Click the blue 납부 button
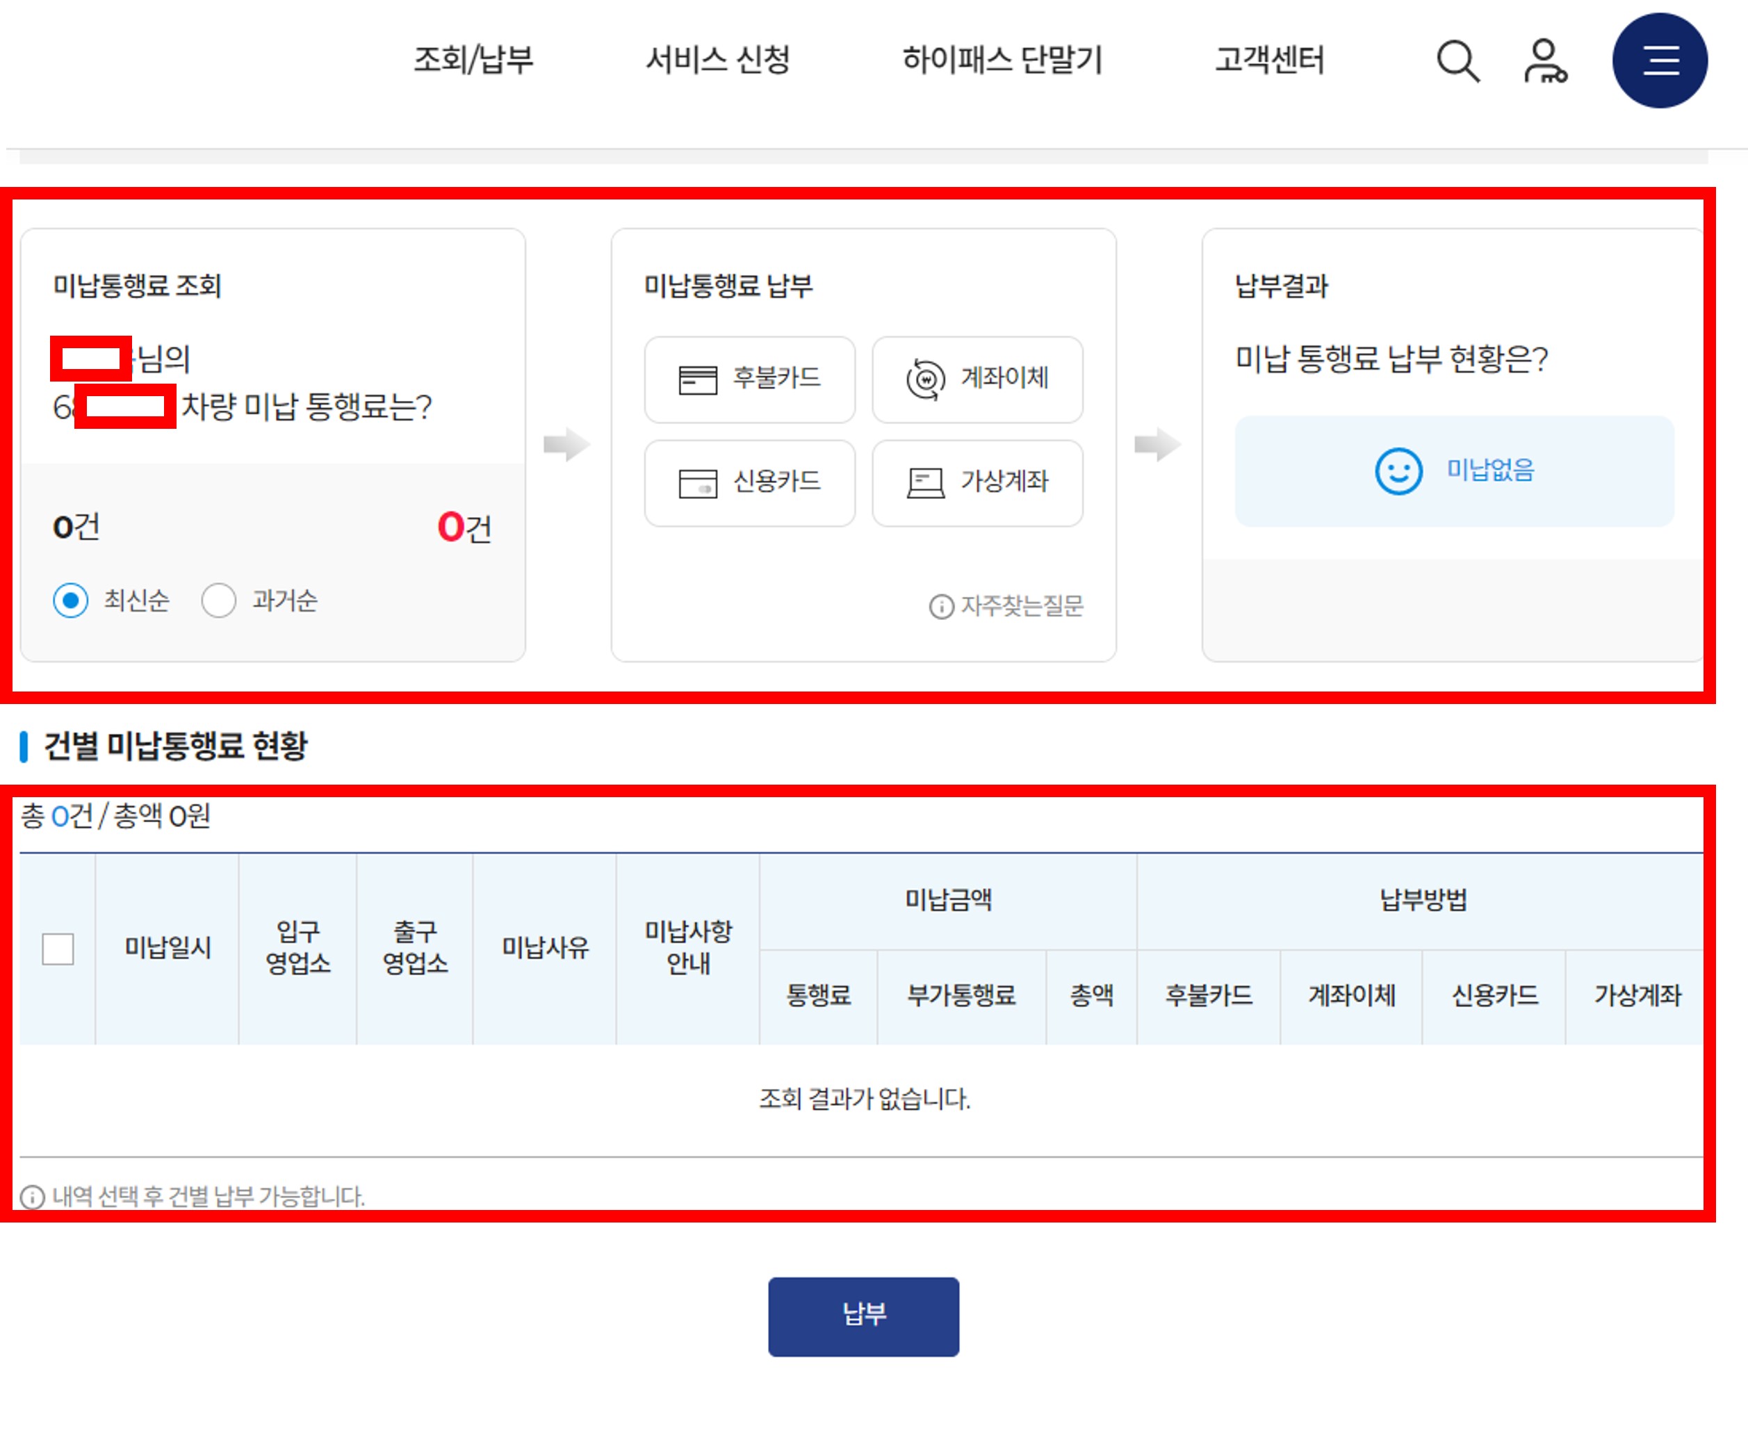This screenshot has width=1748, height=1431. [863, 1316]
